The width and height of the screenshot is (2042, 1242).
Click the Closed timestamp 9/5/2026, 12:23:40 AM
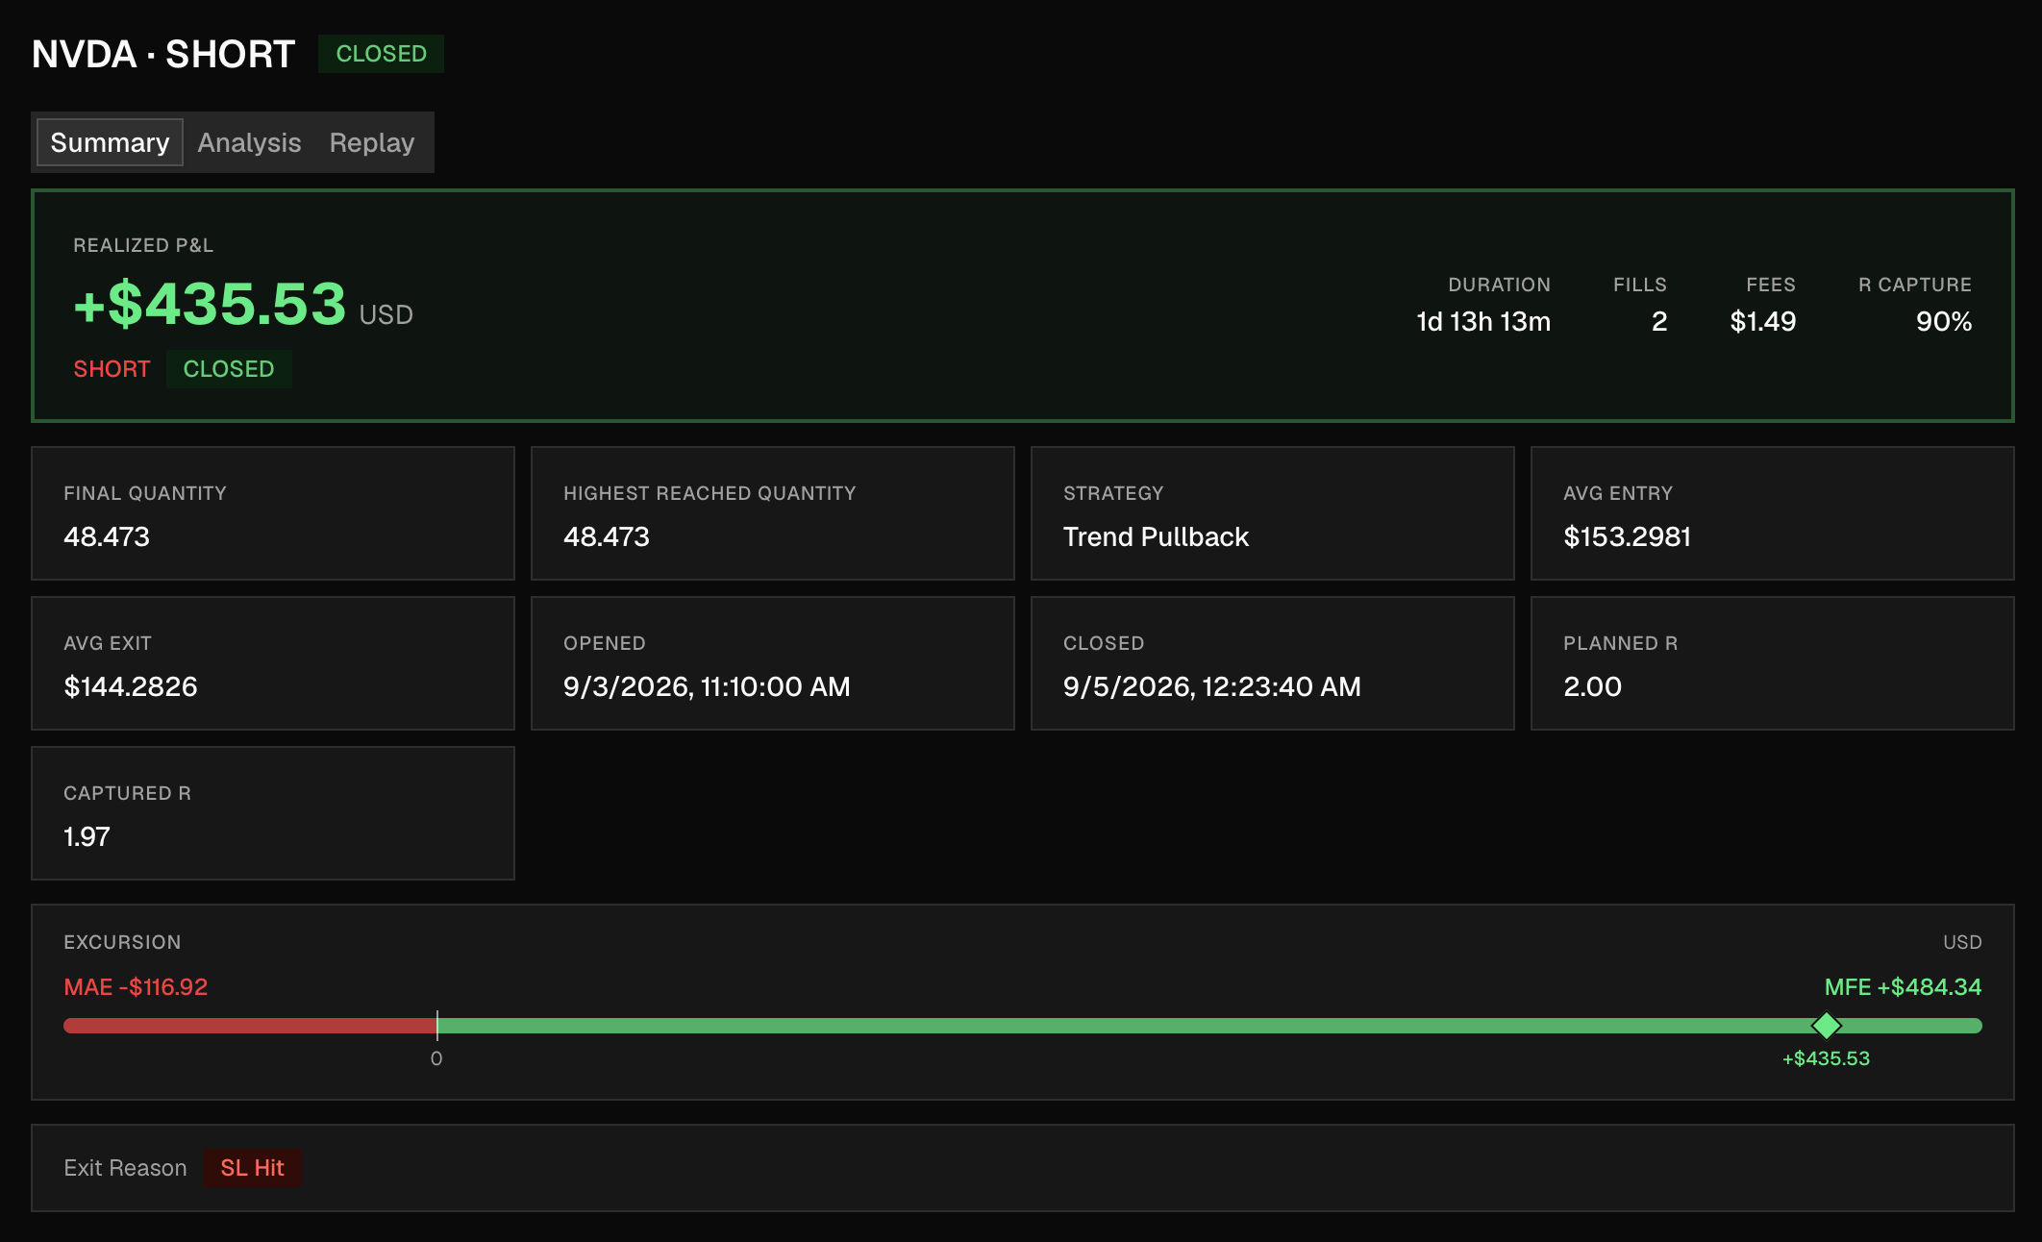(x=1211, y=686)
